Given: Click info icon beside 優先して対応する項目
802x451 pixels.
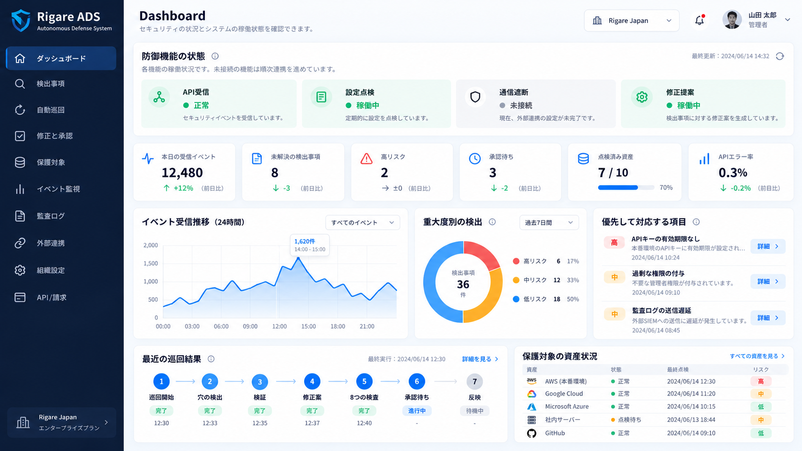Looking at the screenshot, I should coord(696,222).
